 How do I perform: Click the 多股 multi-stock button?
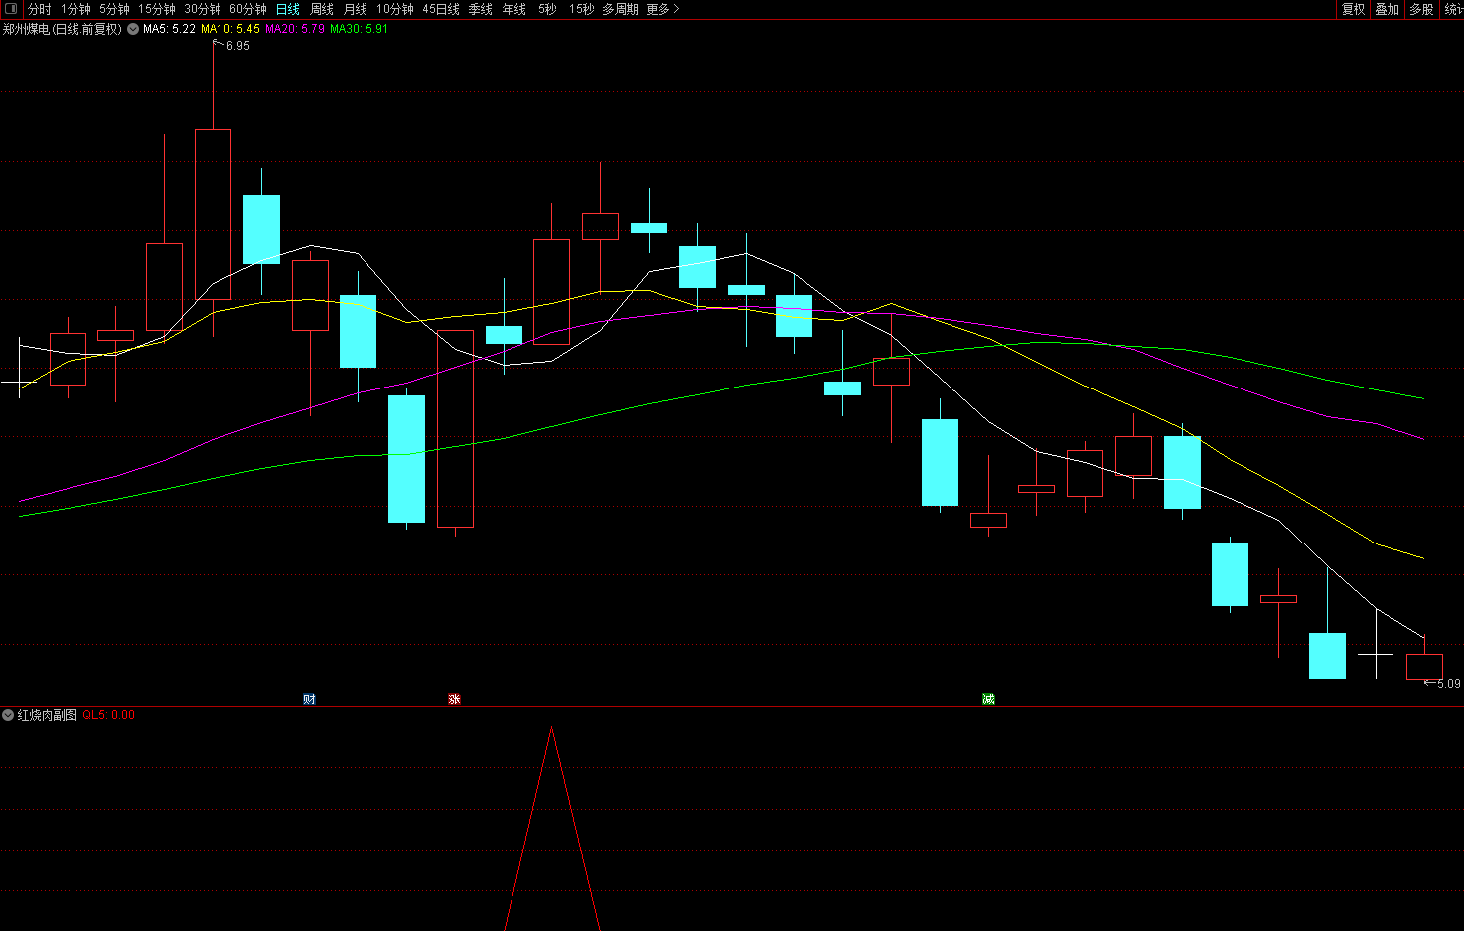pyautogui.click(x=1421, y=9)
